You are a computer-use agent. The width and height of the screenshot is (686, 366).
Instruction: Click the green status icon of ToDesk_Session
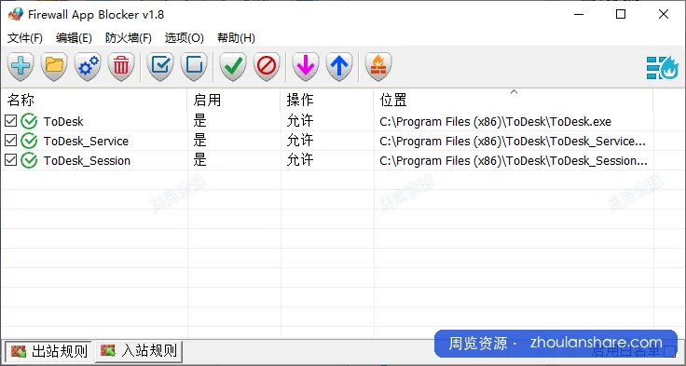point(29,160)
